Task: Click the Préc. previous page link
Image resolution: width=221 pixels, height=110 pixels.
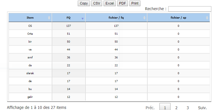Action: tap(150, 108)
